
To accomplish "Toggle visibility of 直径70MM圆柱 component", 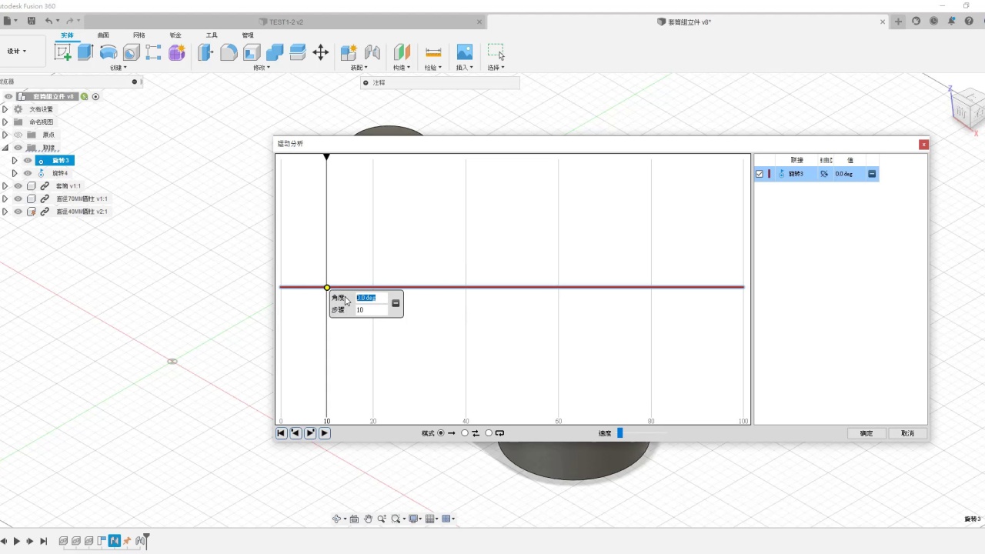I will (x=18, y=199).
